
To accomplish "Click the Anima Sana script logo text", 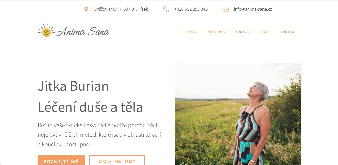I will click(83, 32).
